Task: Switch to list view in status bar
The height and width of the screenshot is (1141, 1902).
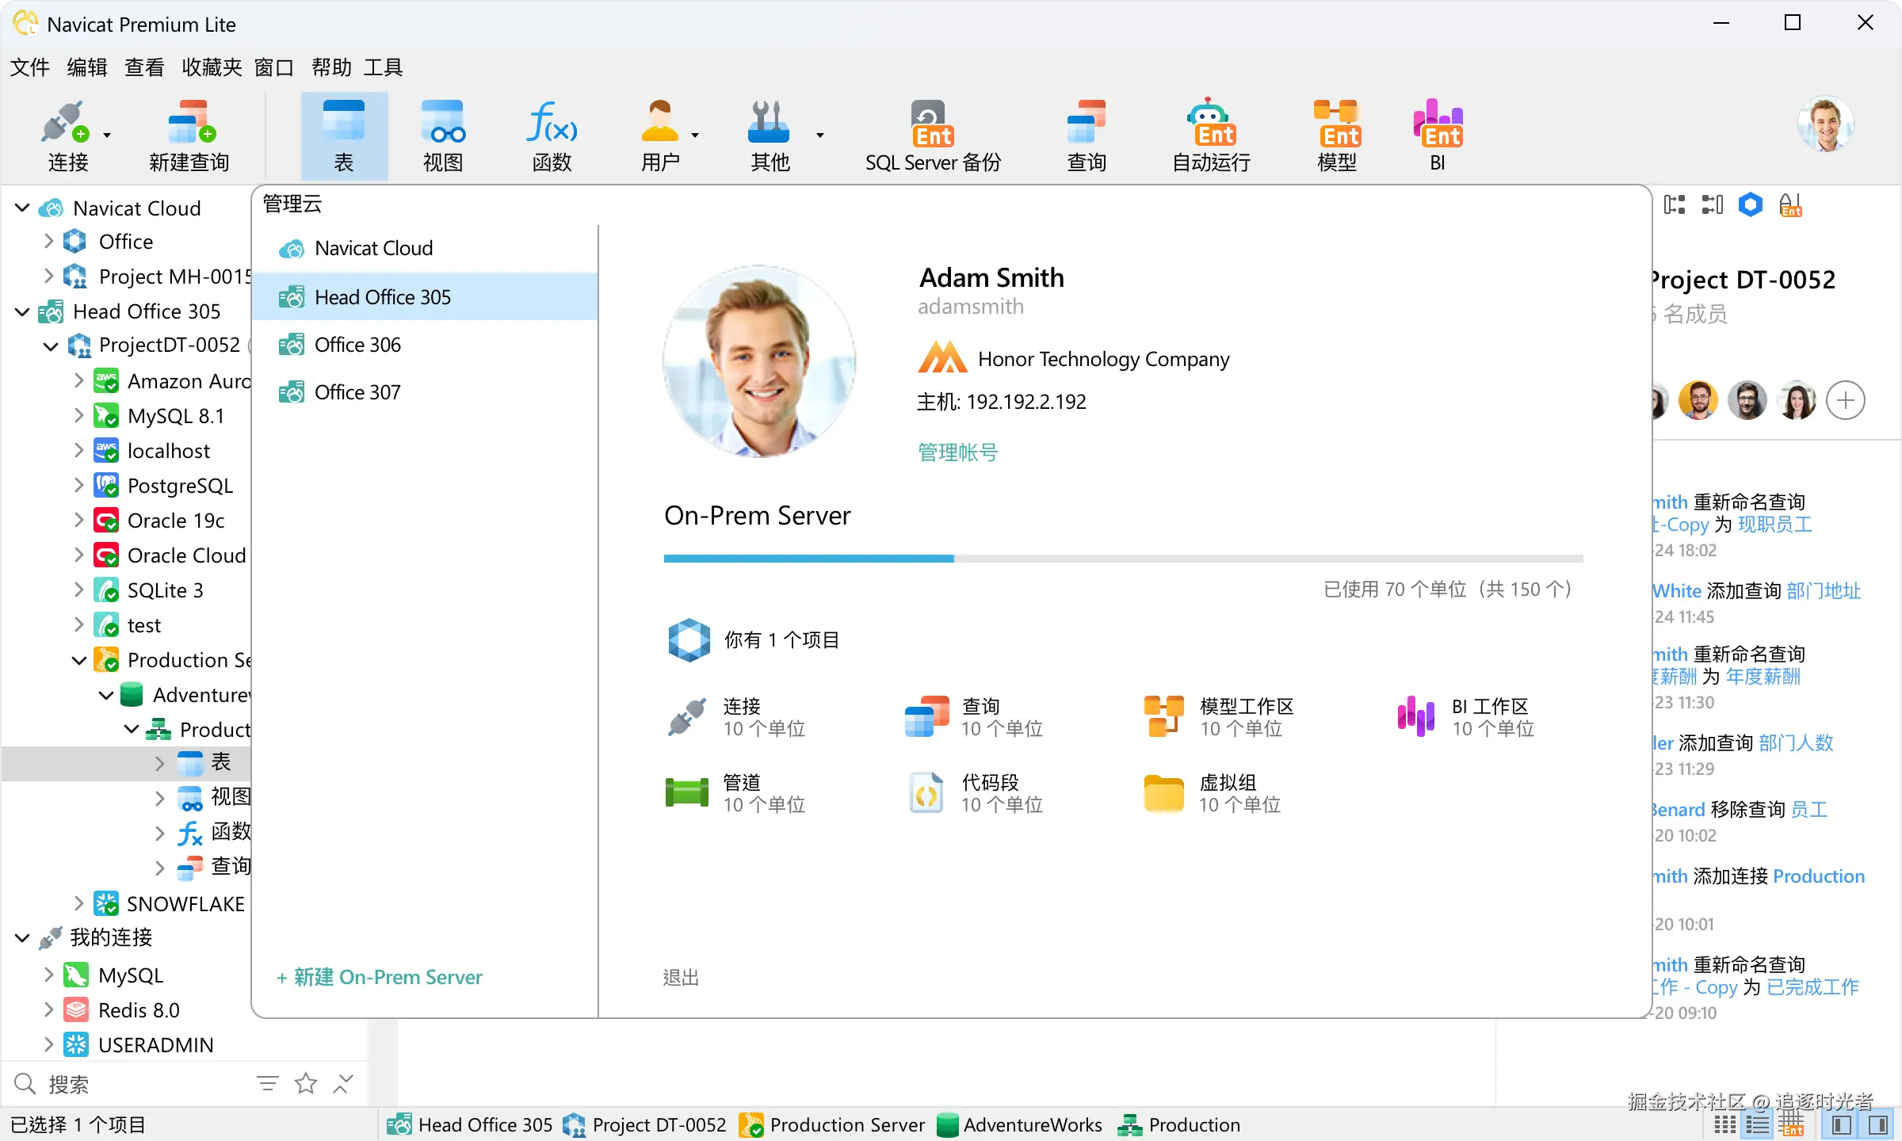Action: (x=1757, y=1125)
